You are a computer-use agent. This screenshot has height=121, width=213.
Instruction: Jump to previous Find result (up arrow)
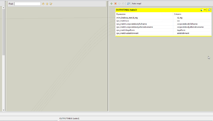[x=47, y=4]
